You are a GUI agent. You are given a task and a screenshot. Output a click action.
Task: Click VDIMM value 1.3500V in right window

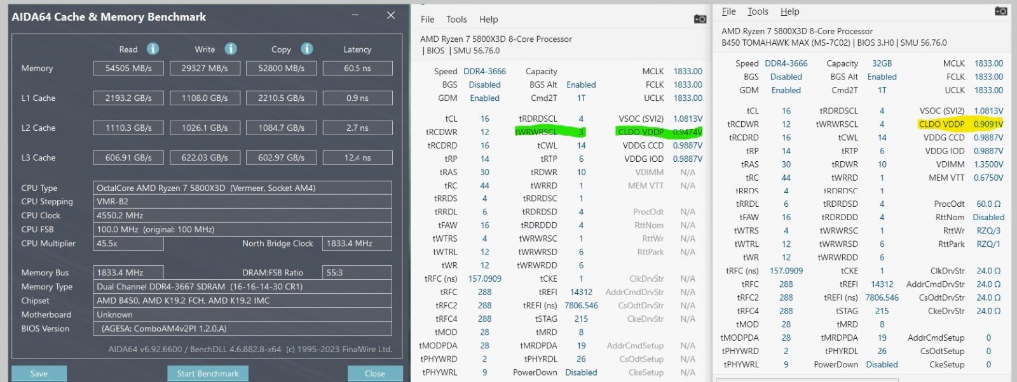click(988, 164)
